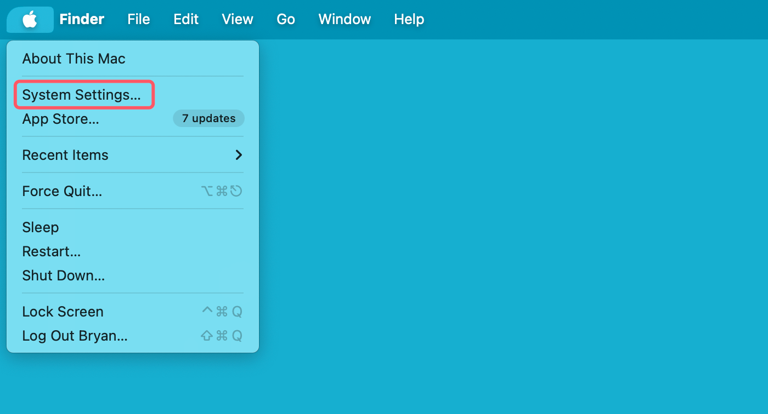Screen dimensions: 768x414
Task: Open App Store… menu entry
Action: (61, 119)
